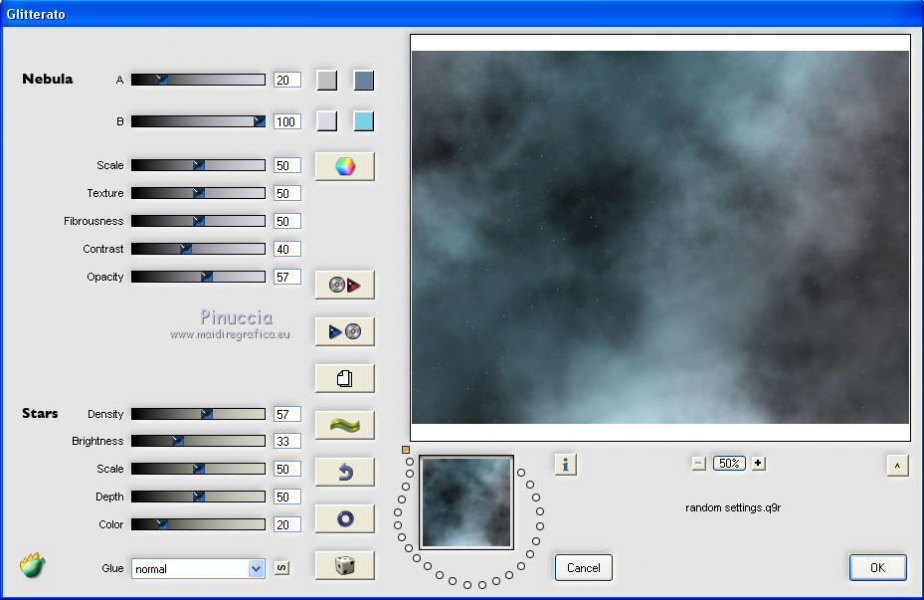
Task: Click the green wave icon button
Action: pyautogui.click(x=345, y=425)
